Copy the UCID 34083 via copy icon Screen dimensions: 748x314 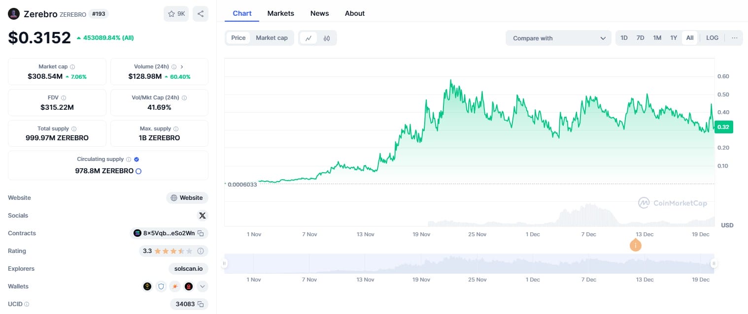click(201, 304)
